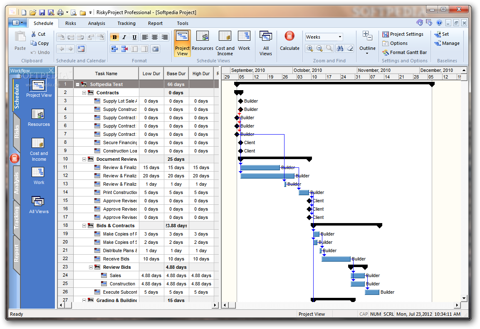Toggle Underline formatting

click(134, 37)
